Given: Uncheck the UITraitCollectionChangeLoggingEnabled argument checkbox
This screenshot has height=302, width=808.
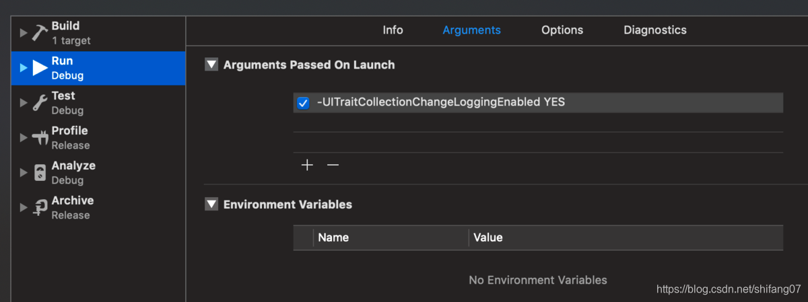Looking at the screenshot, I should click(303, 103).
